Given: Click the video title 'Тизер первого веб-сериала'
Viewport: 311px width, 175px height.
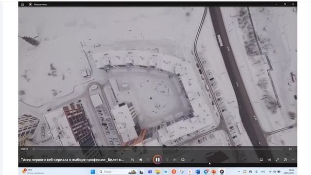Looking at the screenshot, I should tap(72, 160).
